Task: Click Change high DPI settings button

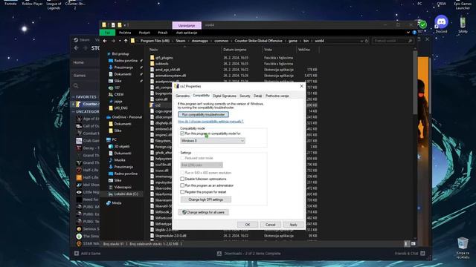Action: tap(206, 200)
